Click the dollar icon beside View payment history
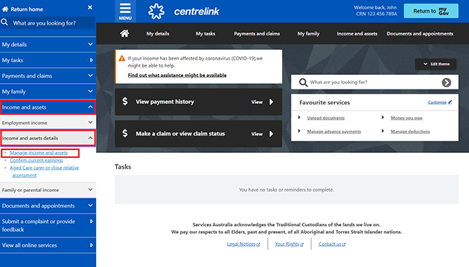 pos(125,101)
